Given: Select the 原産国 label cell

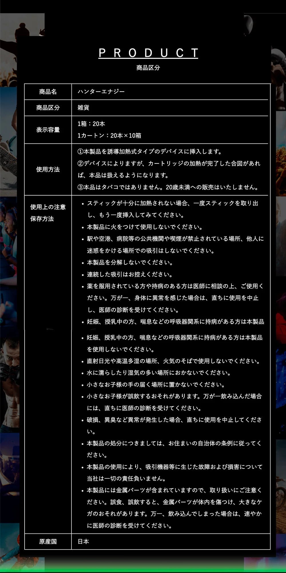Looking at the screenshot, I should tap(48, 542).
